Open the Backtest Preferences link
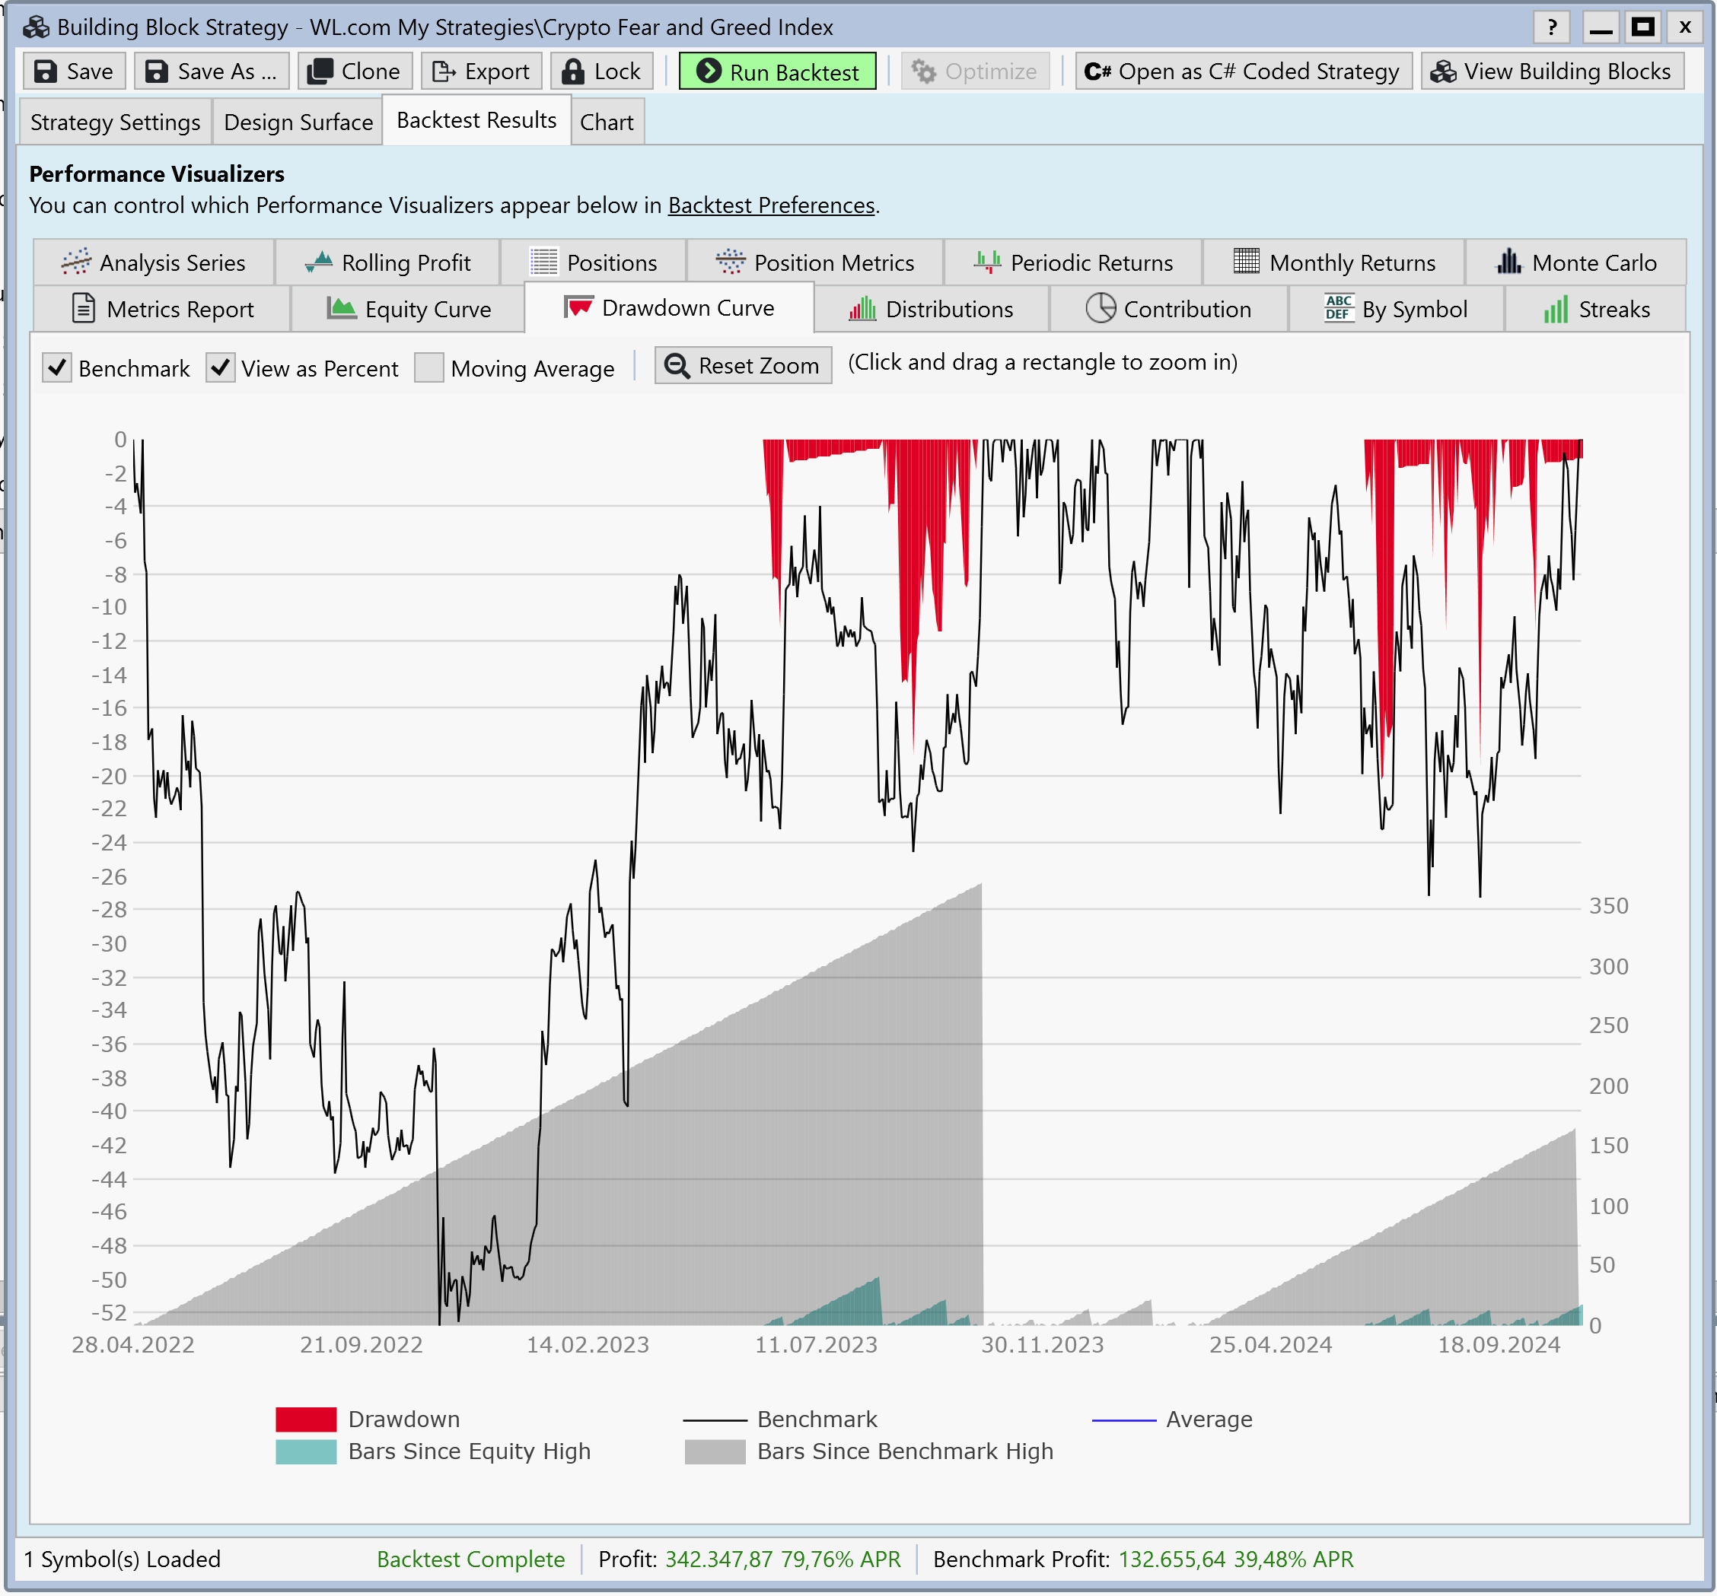This screenshot has width=1717, height=1596. [771, 205]
